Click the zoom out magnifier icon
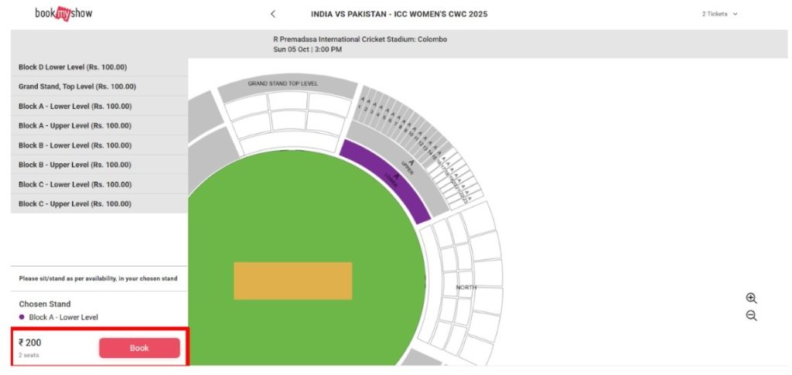 click(x=751, y=316)
